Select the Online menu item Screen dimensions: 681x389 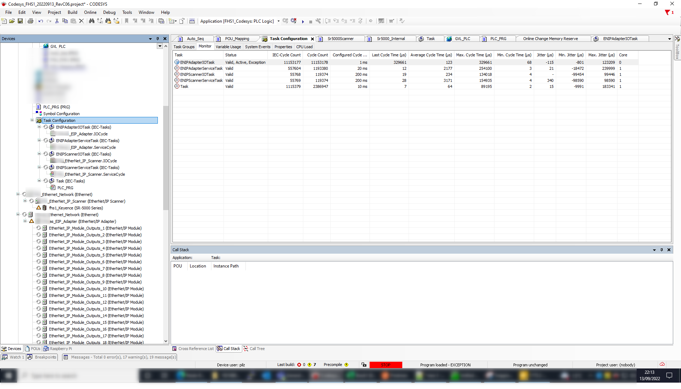(x=89, y=12)
